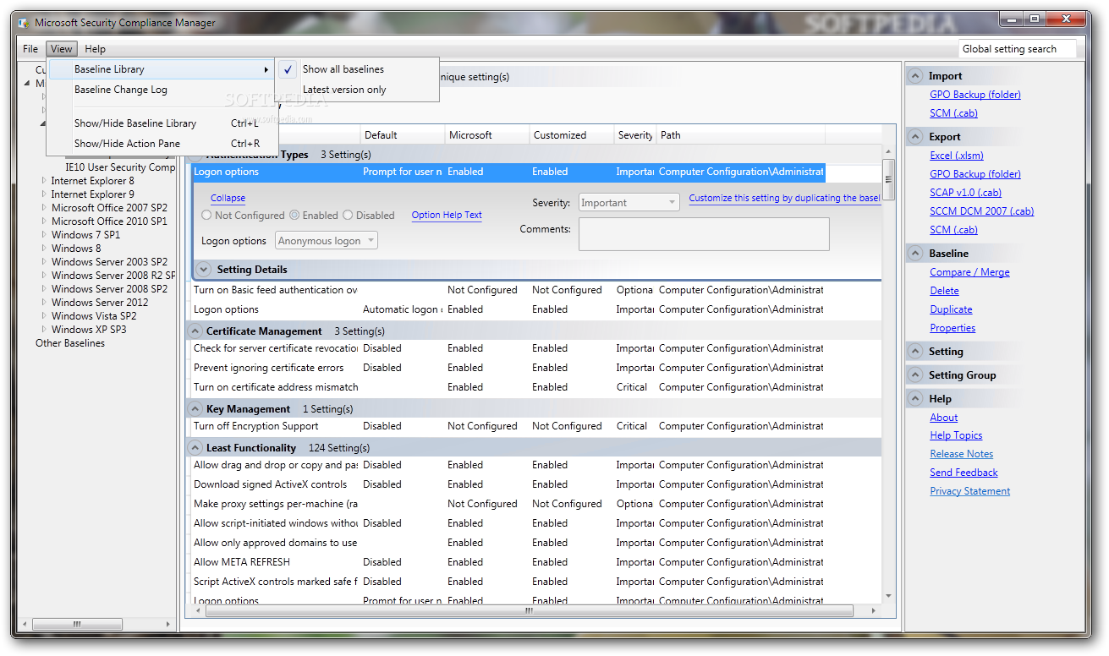This screenshot has height=656, width=1109.
Task: Collapse the Baseline section chevron icon
Action: (x=915, y=254)
